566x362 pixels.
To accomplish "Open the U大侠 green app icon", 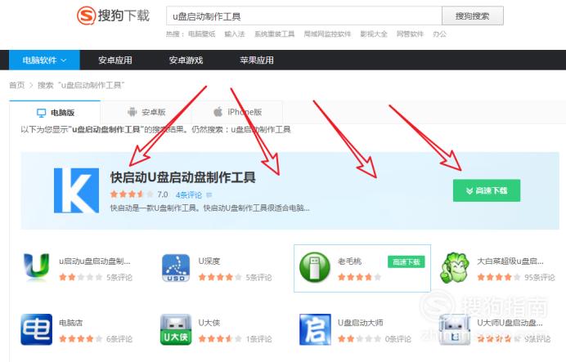I will 176,329.
